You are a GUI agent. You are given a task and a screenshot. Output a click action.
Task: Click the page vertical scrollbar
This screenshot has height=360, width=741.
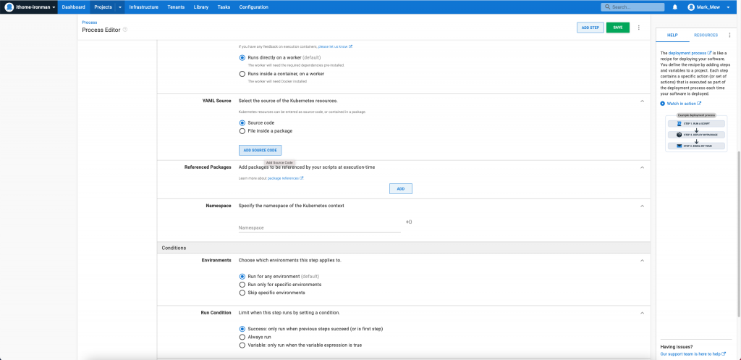point(739,234)
